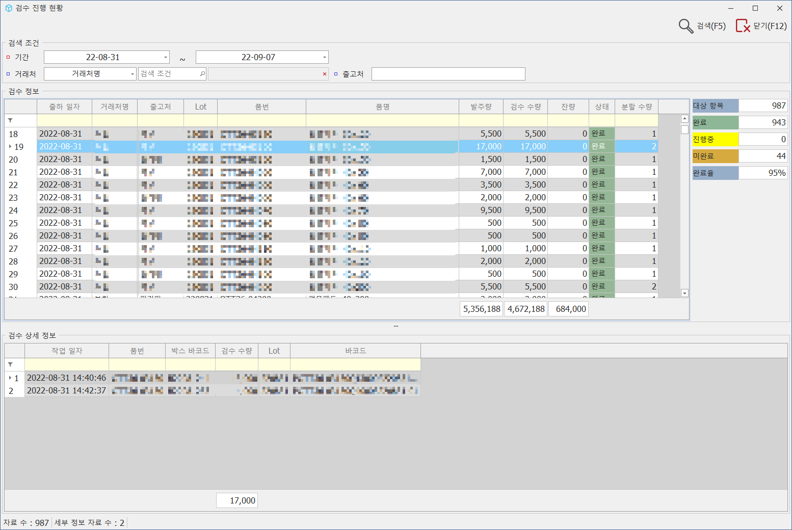This screenshot has height=530, width=792.
Task: Click 분할 수량 2 in row 30
Action: click(x=636, y=286)
